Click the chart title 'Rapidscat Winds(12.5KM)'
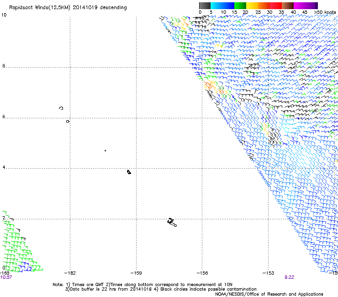The height and width of the screenshot is (297, 338). (40, 8)
